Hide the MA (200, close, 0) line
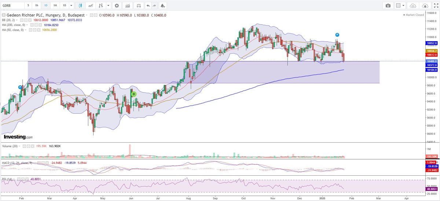440x201 pixels. 32,25
